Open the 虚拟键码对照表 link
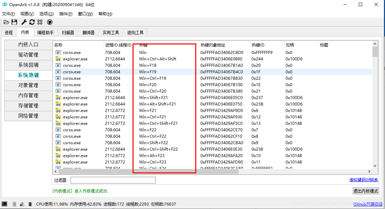Image resolution: width=385 pixels, height=209 pixels. click(x=364, y=180)
